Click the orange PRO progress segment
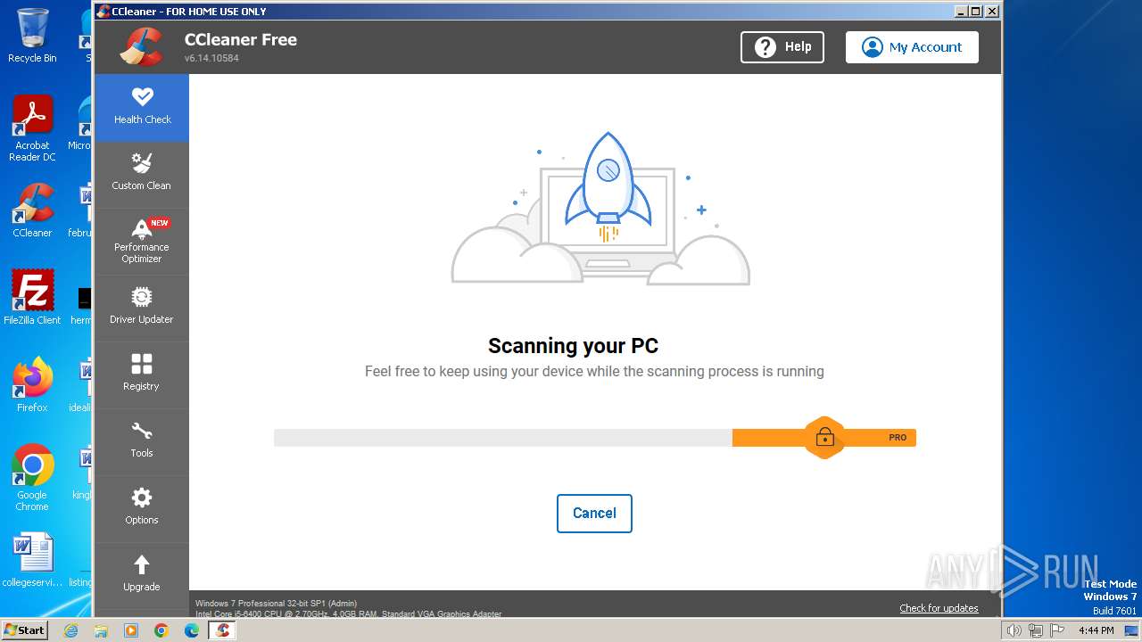The height and width of the screenshot is (642, 1142). tap(824, 438)
